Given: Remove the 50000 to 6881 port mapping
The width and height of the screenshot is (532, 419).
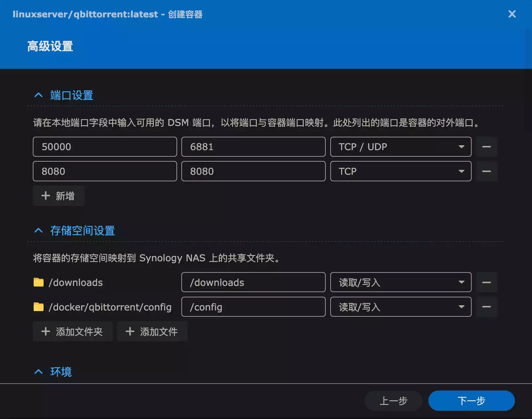Looking at the screenshot, I should pos(486,147).
